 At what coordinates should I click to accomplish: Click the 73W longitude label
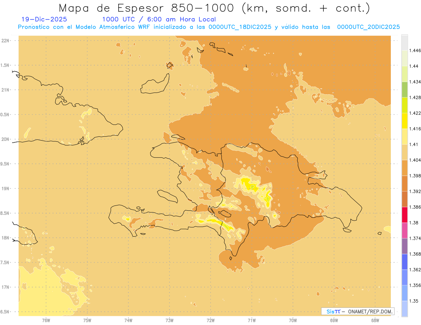coord(169,320)
